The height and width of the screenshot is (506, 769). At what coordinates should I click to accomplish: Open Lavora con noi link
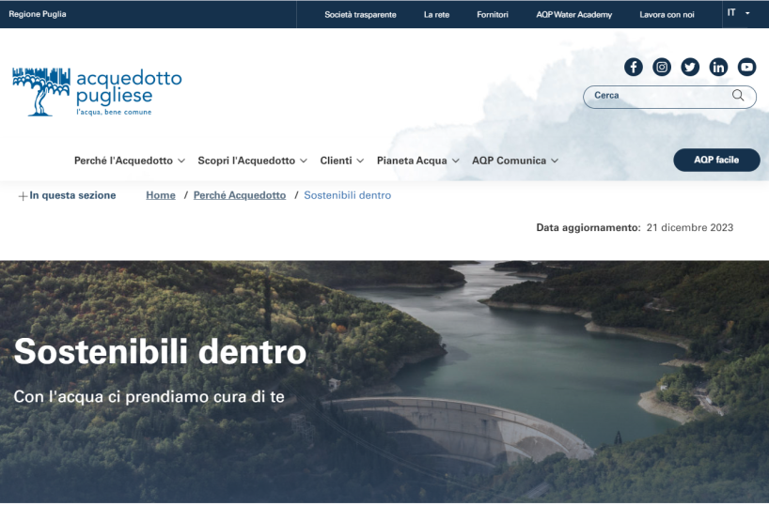(667, 15)
